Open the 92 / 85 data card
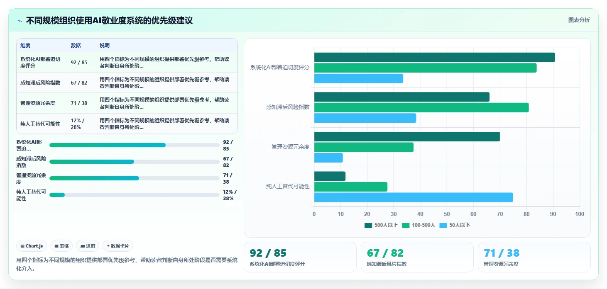607x289 pixels. (x=300, y=257)
